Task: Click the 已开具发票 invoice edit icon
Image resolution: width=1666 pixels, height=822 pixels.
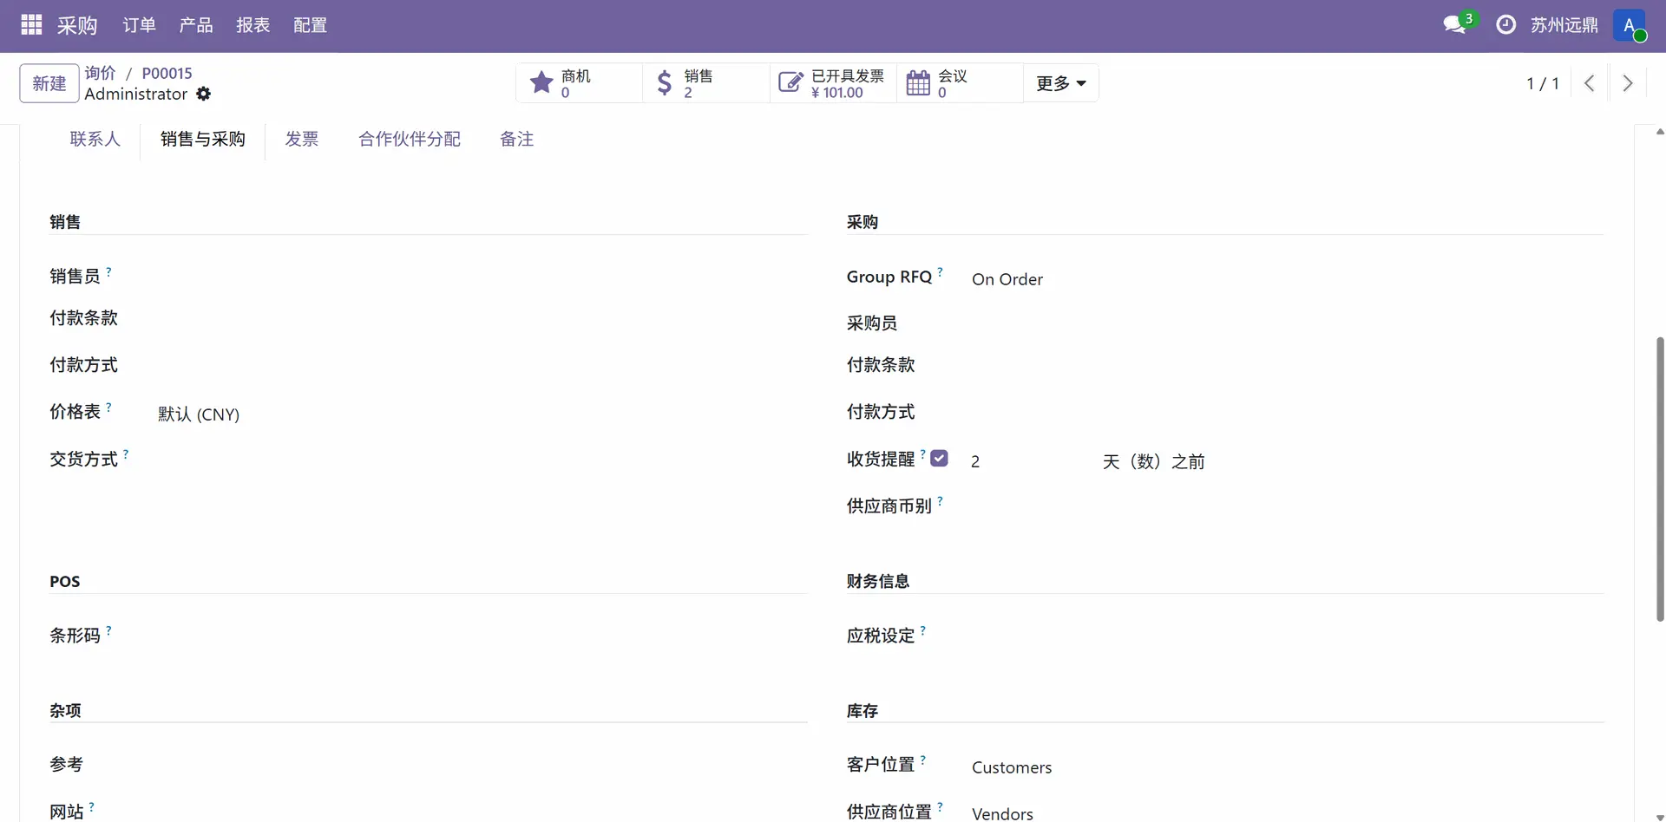Action: coord(790,83)
